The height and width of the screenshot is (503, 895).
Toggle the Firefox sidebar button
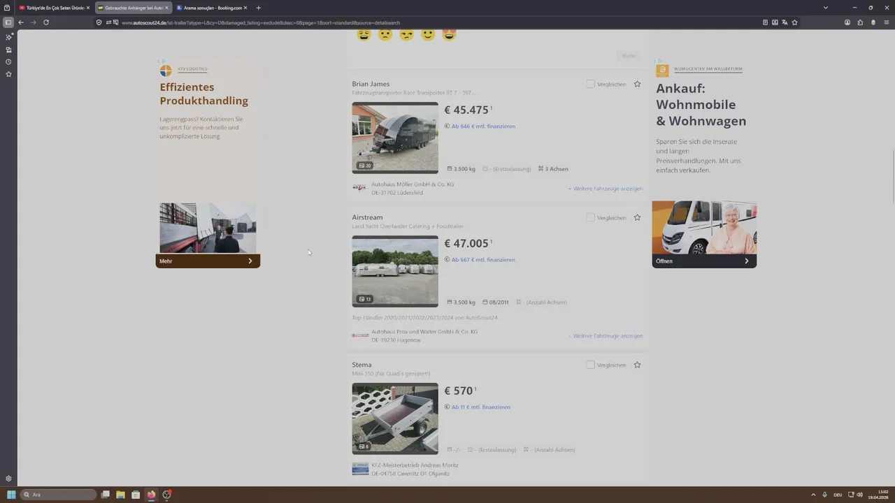click(8, 22)
